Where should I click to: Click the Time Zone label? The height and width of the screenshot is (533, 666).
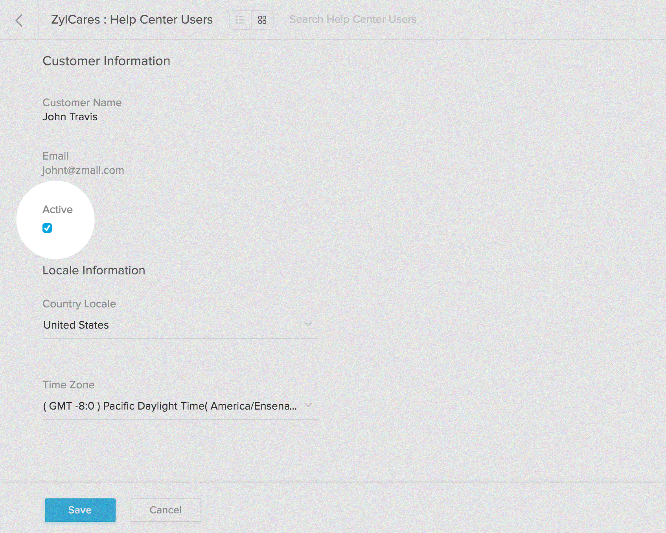[68, 385]
